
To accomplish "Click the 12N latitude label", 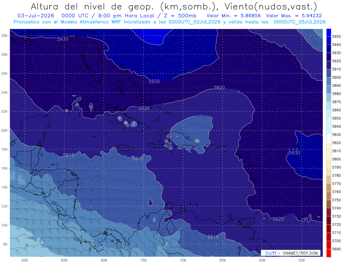I will [x=5, y=206].
